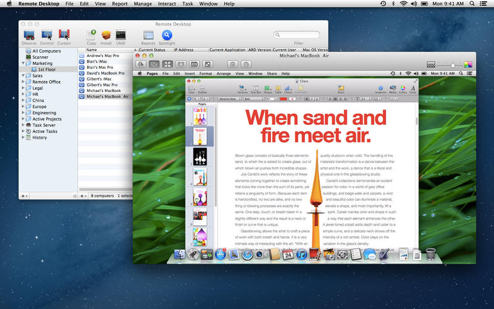
Task: Open the Manage menu in menu bar
Action: (x=143, y=4)
